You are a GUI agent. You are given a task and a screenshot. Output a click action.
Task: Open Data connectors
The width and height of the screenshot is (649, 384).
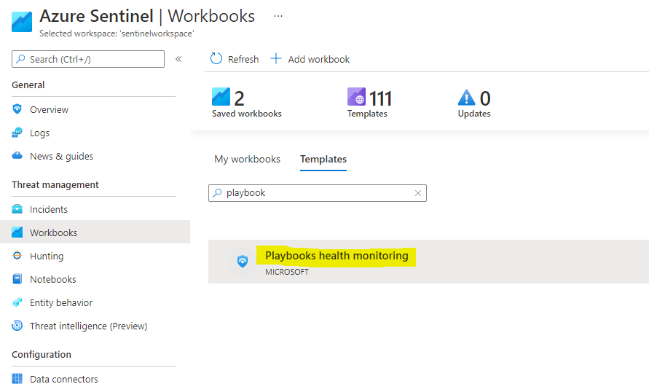click(x=64, y=379)
